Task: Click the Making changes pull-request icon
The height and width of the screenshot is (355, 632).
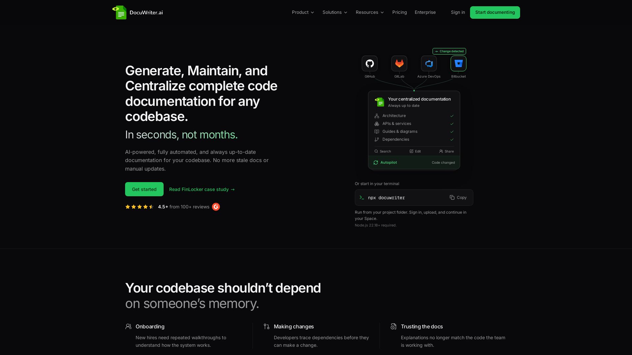Action: pyautogui.click(x=267, y=326)
